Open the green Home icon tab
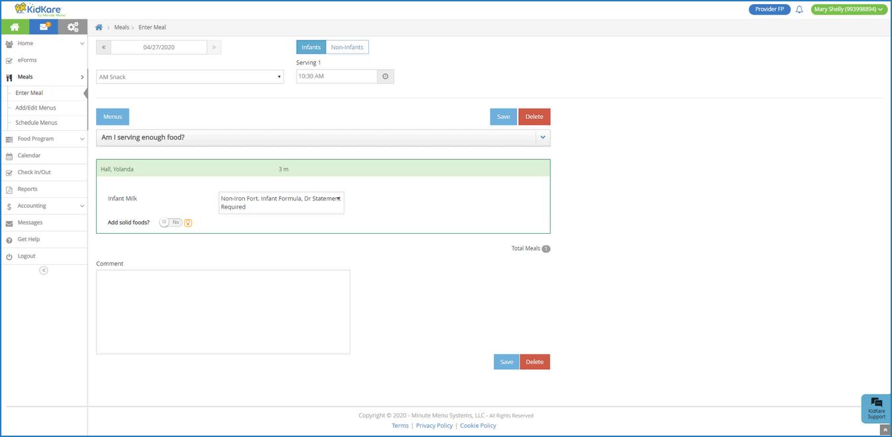The height and width of the screenshot is (437, 892). point(15,27)
